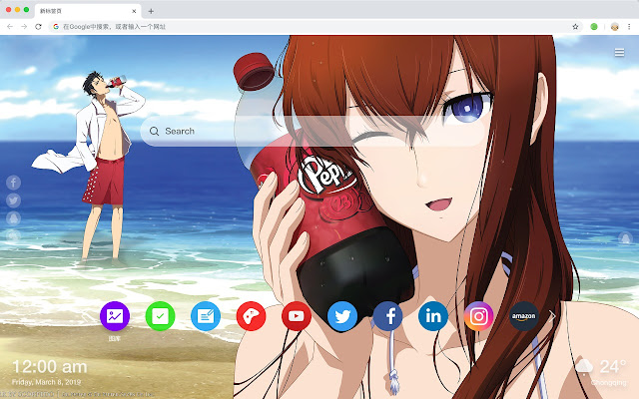Click the left sidebar Weibo share icon
Image resolution: width=639 pixels, height=399 pixels.
click(13, 235)
